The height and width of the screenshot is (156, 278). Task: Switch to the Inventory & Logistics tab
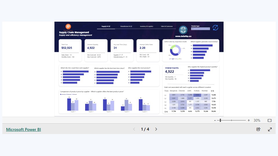(147, 26)
